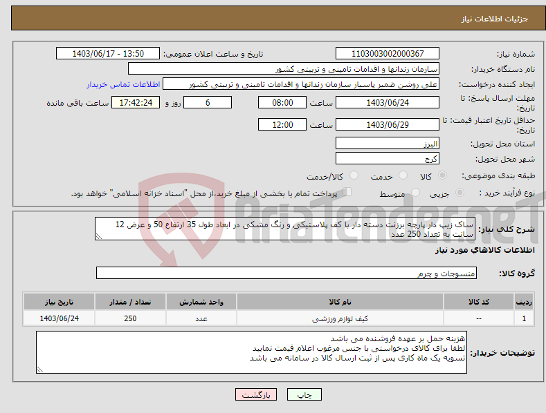This screenshot has width=546, height=413.
Task: Click the item name cell کیف لوازم ورزشی
Action: click(x=340, y=318)
